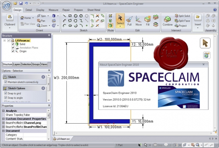Use the Project tool
The width and height of the screenshot is (219, 148).
(181, 26)
